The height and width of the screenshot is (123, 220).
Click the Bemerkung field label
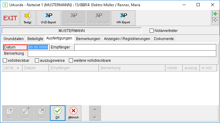pyautogui.click(x=14, y=53)
